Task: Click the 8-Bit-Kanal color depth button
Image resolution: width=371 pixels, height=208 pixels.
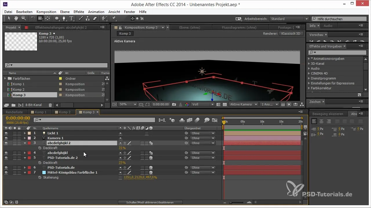Action: pos(34,105)
